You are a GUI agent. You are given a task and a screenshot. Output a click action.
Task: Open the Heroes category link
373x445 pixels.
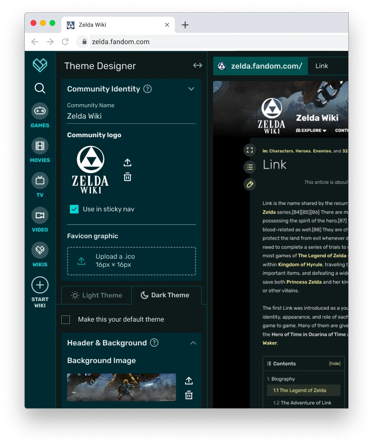[x=303, y=151]
